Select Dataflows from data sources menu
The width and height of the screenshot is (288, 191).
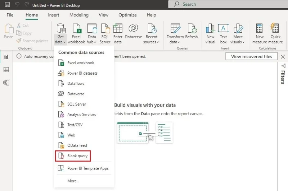pos(84,84)
